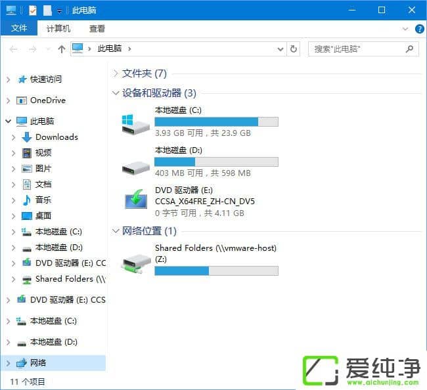This screenshot has width=427, height=390.
Task: Click 此电脑 in the address bar
Action: coord(110,49)
